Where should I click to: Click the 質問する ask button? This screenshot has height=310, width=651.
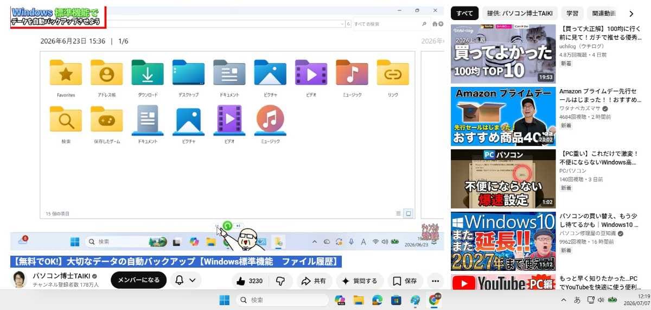(359, 281)
